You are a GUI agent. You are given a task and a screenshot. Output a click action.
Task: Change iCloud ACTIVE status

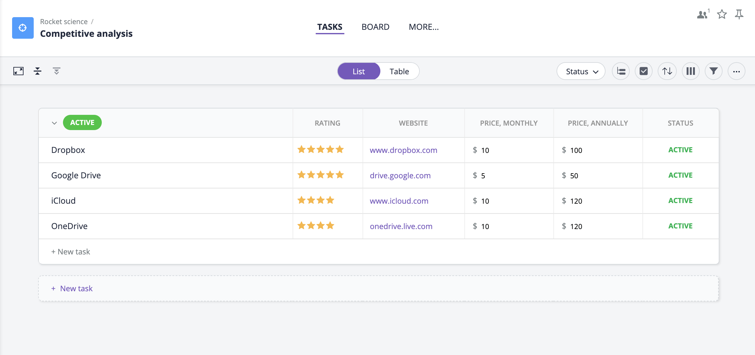tap(680, 201)
